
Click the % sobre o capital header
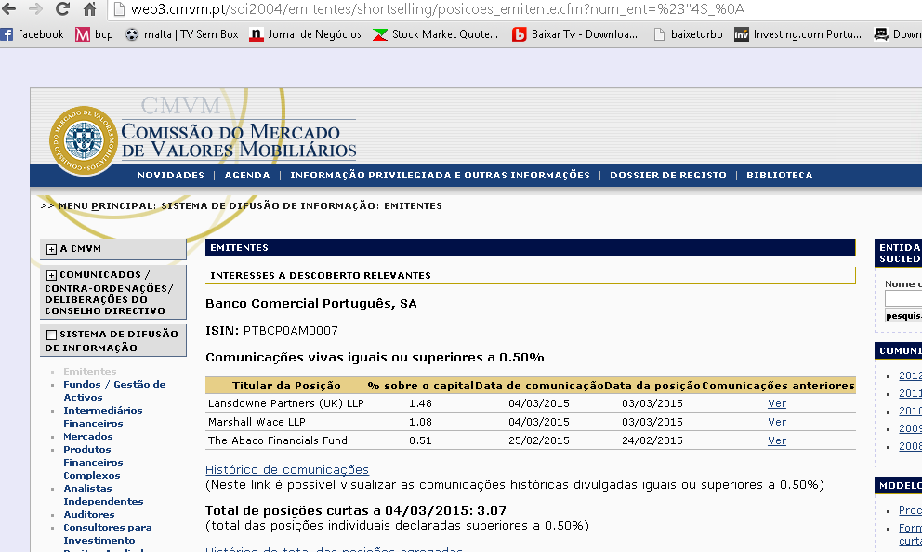tap(420, 386)
